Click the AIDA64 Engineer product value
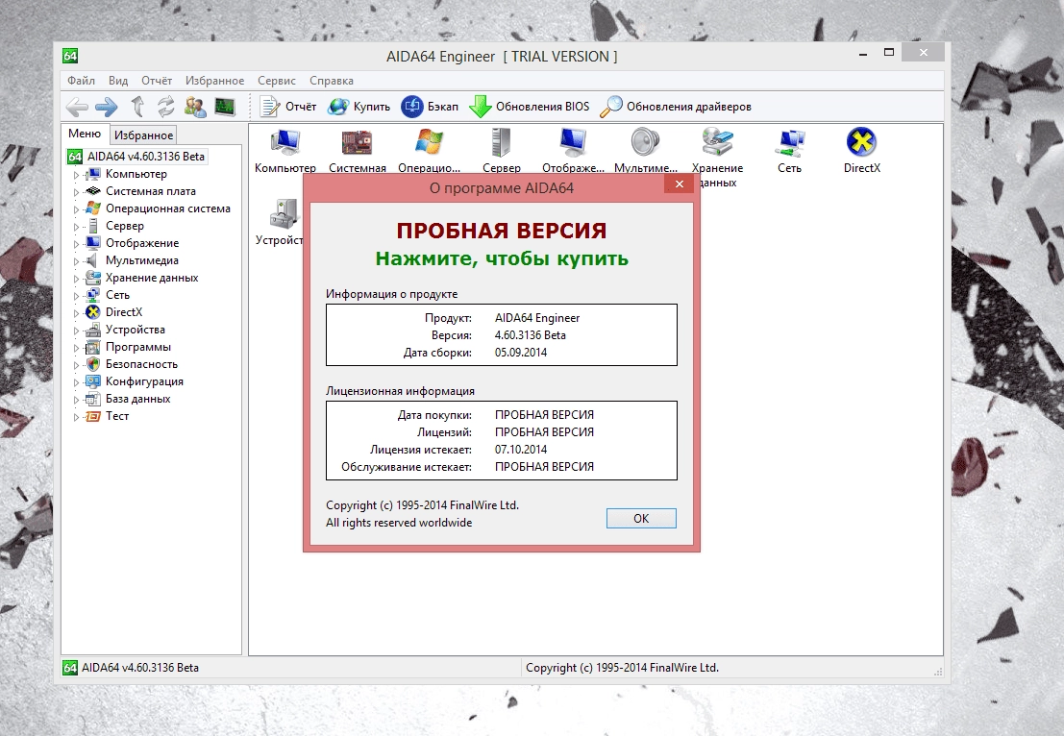1064x736 pixels. point(536,318)
